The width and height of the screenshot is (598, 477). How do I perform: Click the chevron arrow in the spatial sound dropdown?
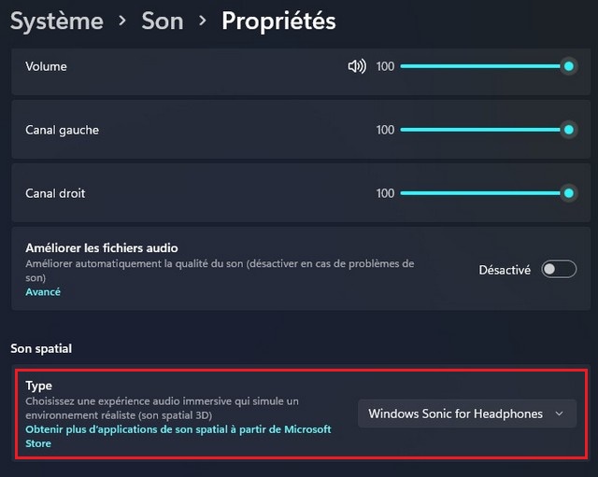[560, 414]
